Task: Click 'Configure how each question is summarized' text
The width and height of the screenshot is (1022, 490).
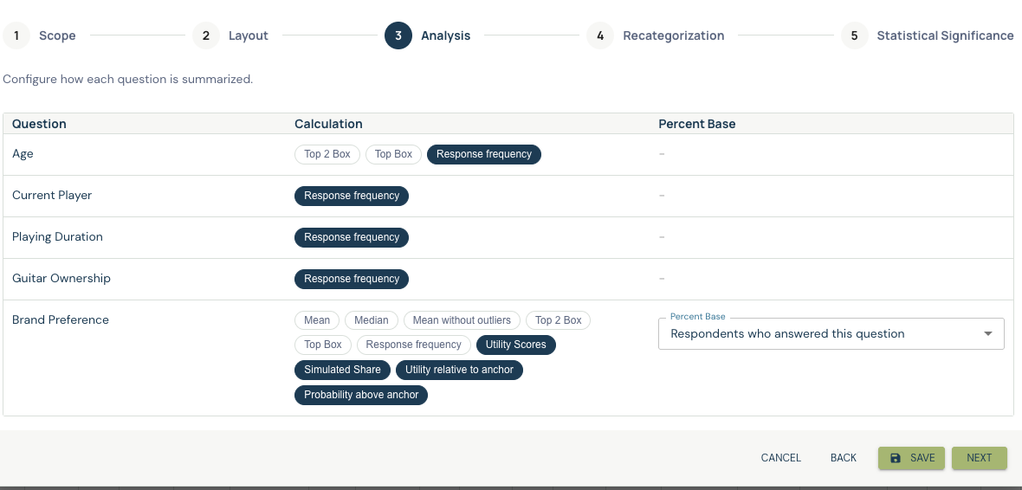Action: (128, 80)
